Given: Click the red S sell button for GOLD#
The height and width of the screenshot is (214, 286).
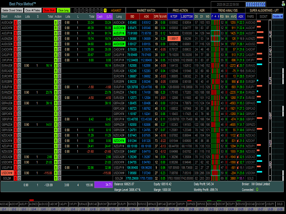Looking at the screenshot, I should (16, 178).
